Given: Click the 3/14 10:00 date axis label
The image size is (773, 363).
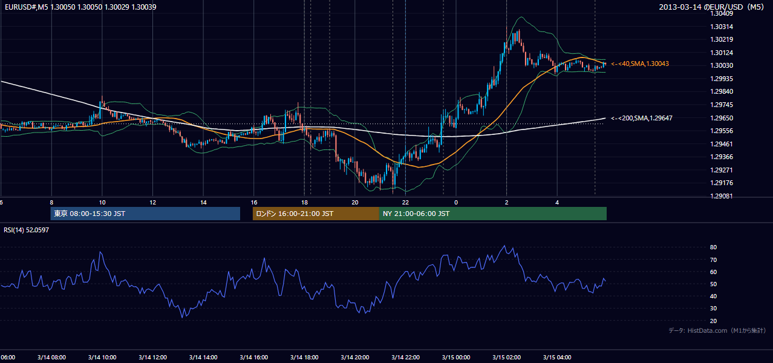Looking at the screenshot, I should click(x=102, y=357).
